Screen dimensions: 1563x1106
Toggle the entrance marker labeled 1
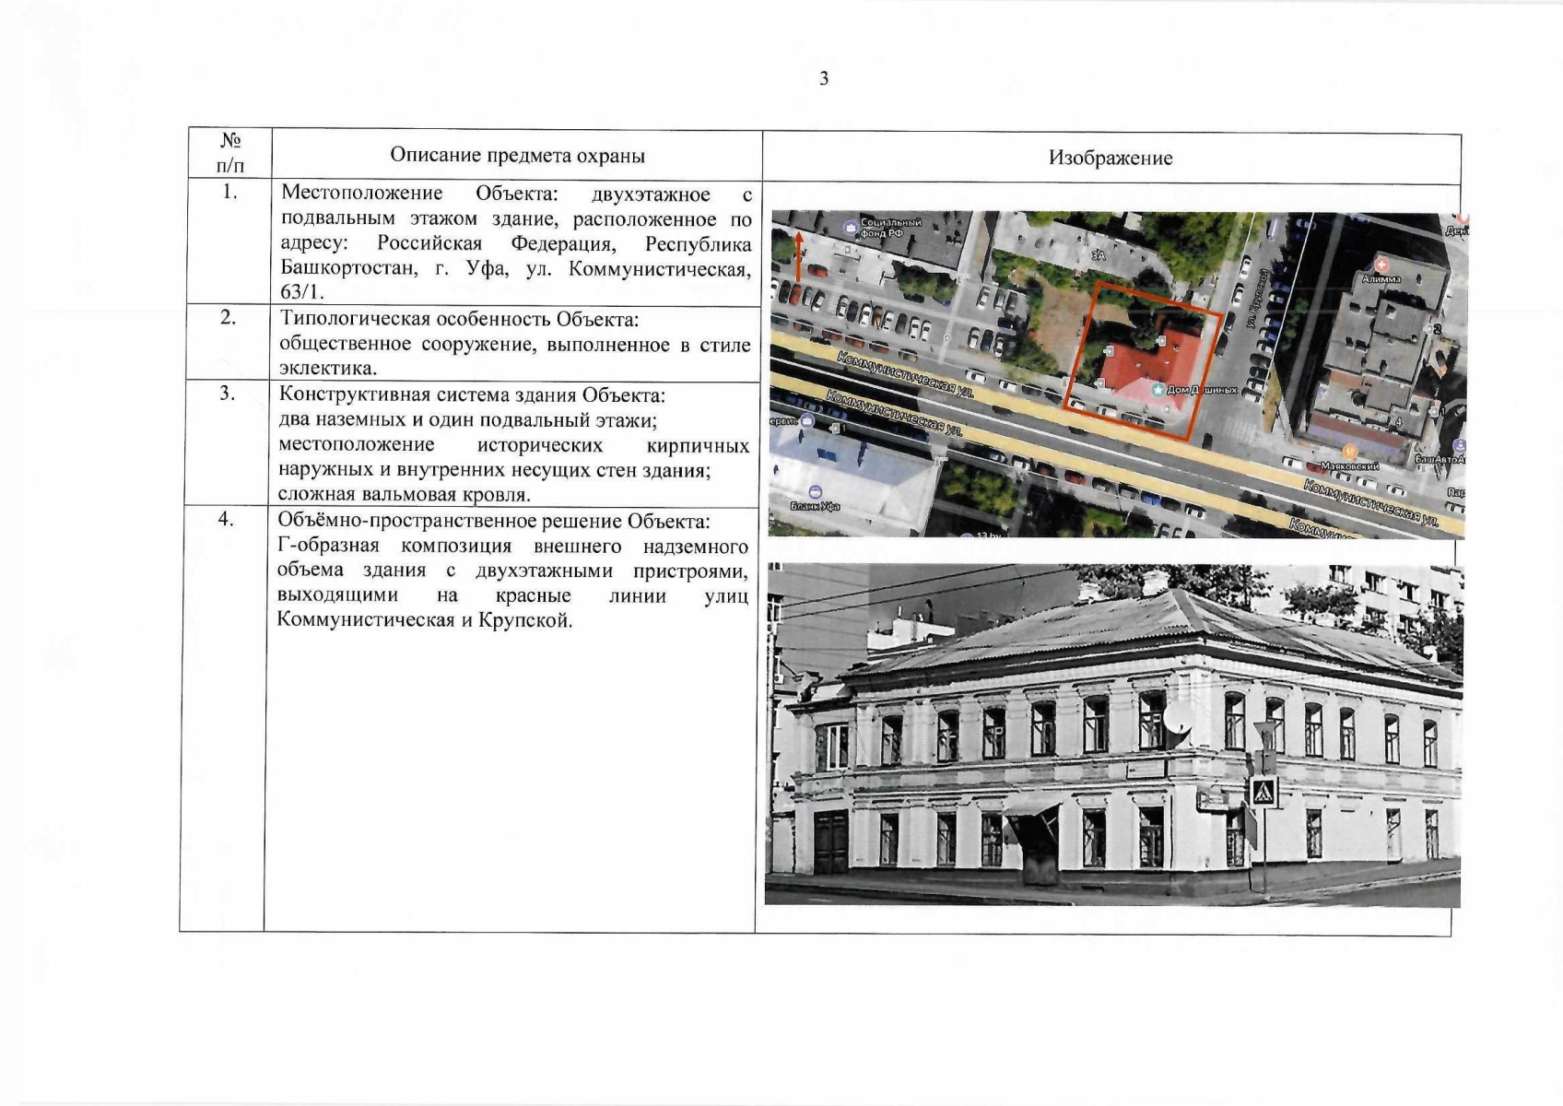(x=1434, y=412)
